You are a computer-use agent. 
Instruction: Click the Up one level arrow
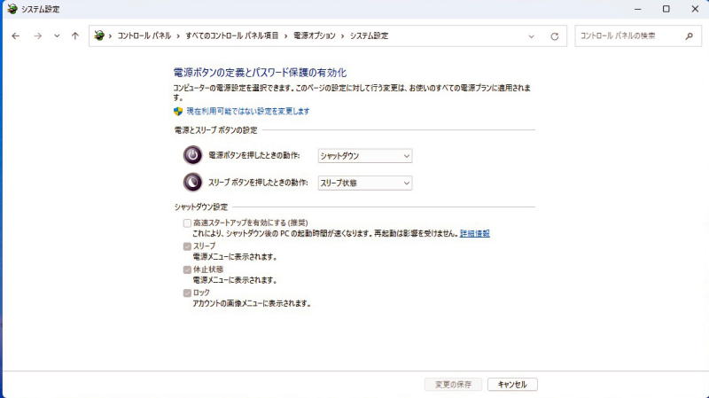[75, 36]
